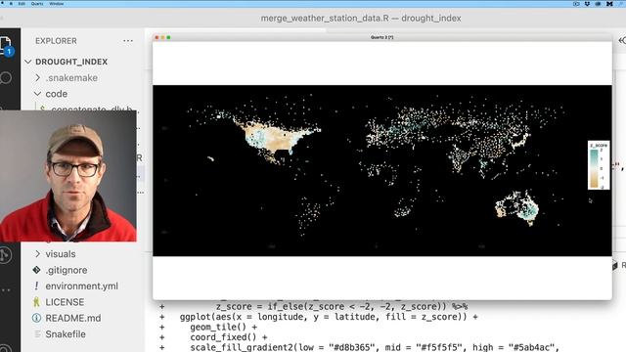The width and height of the screenshot is (626, 352).
Task: Click the LICENSE ribbon file icon
Action: (x=37, y=302)
